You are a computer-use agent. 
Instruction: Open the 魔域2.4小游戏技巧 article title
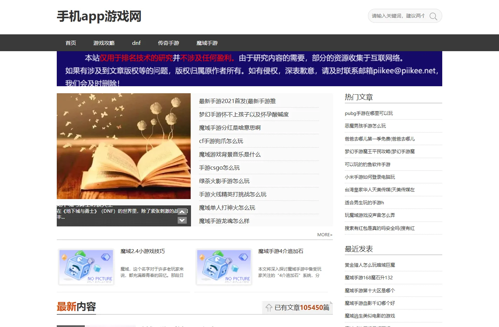143,251
